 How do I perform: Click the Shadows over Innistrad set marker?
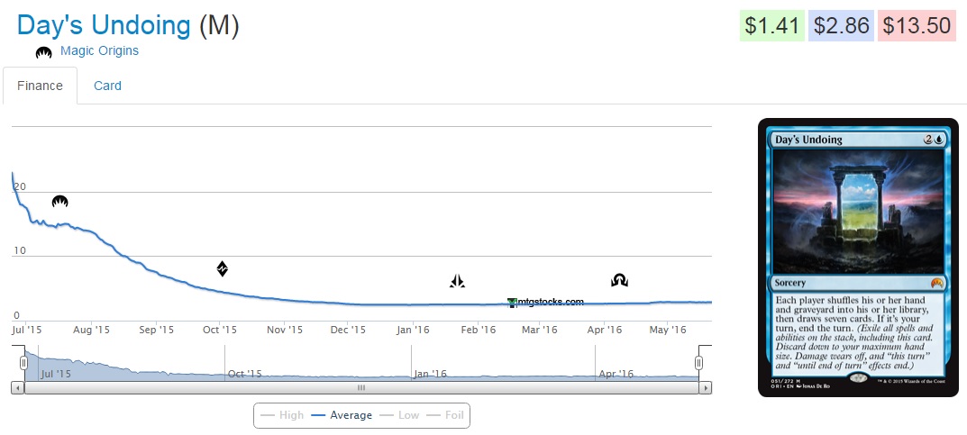619,280
